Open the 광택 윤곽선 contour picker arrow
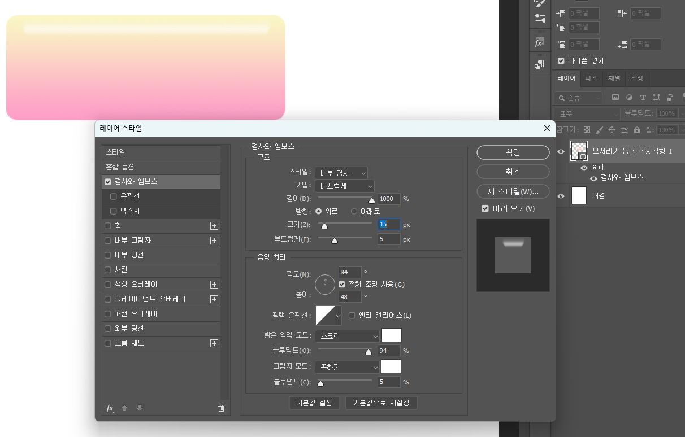Screen dimensions: 685x437 (x=339, y=316)
